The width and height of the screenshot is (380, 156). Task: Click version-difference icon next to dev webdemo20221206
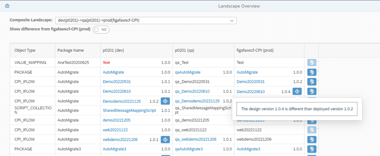coord(165,139)
